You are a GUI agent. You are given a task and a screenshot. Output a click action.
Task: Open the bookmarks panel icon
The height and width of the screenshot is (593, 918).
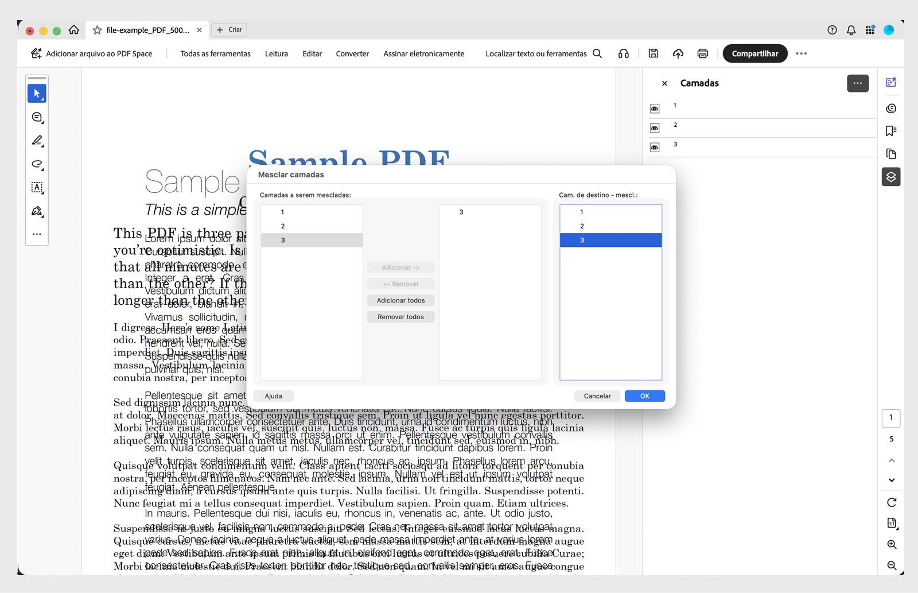(x=891, y=131)
